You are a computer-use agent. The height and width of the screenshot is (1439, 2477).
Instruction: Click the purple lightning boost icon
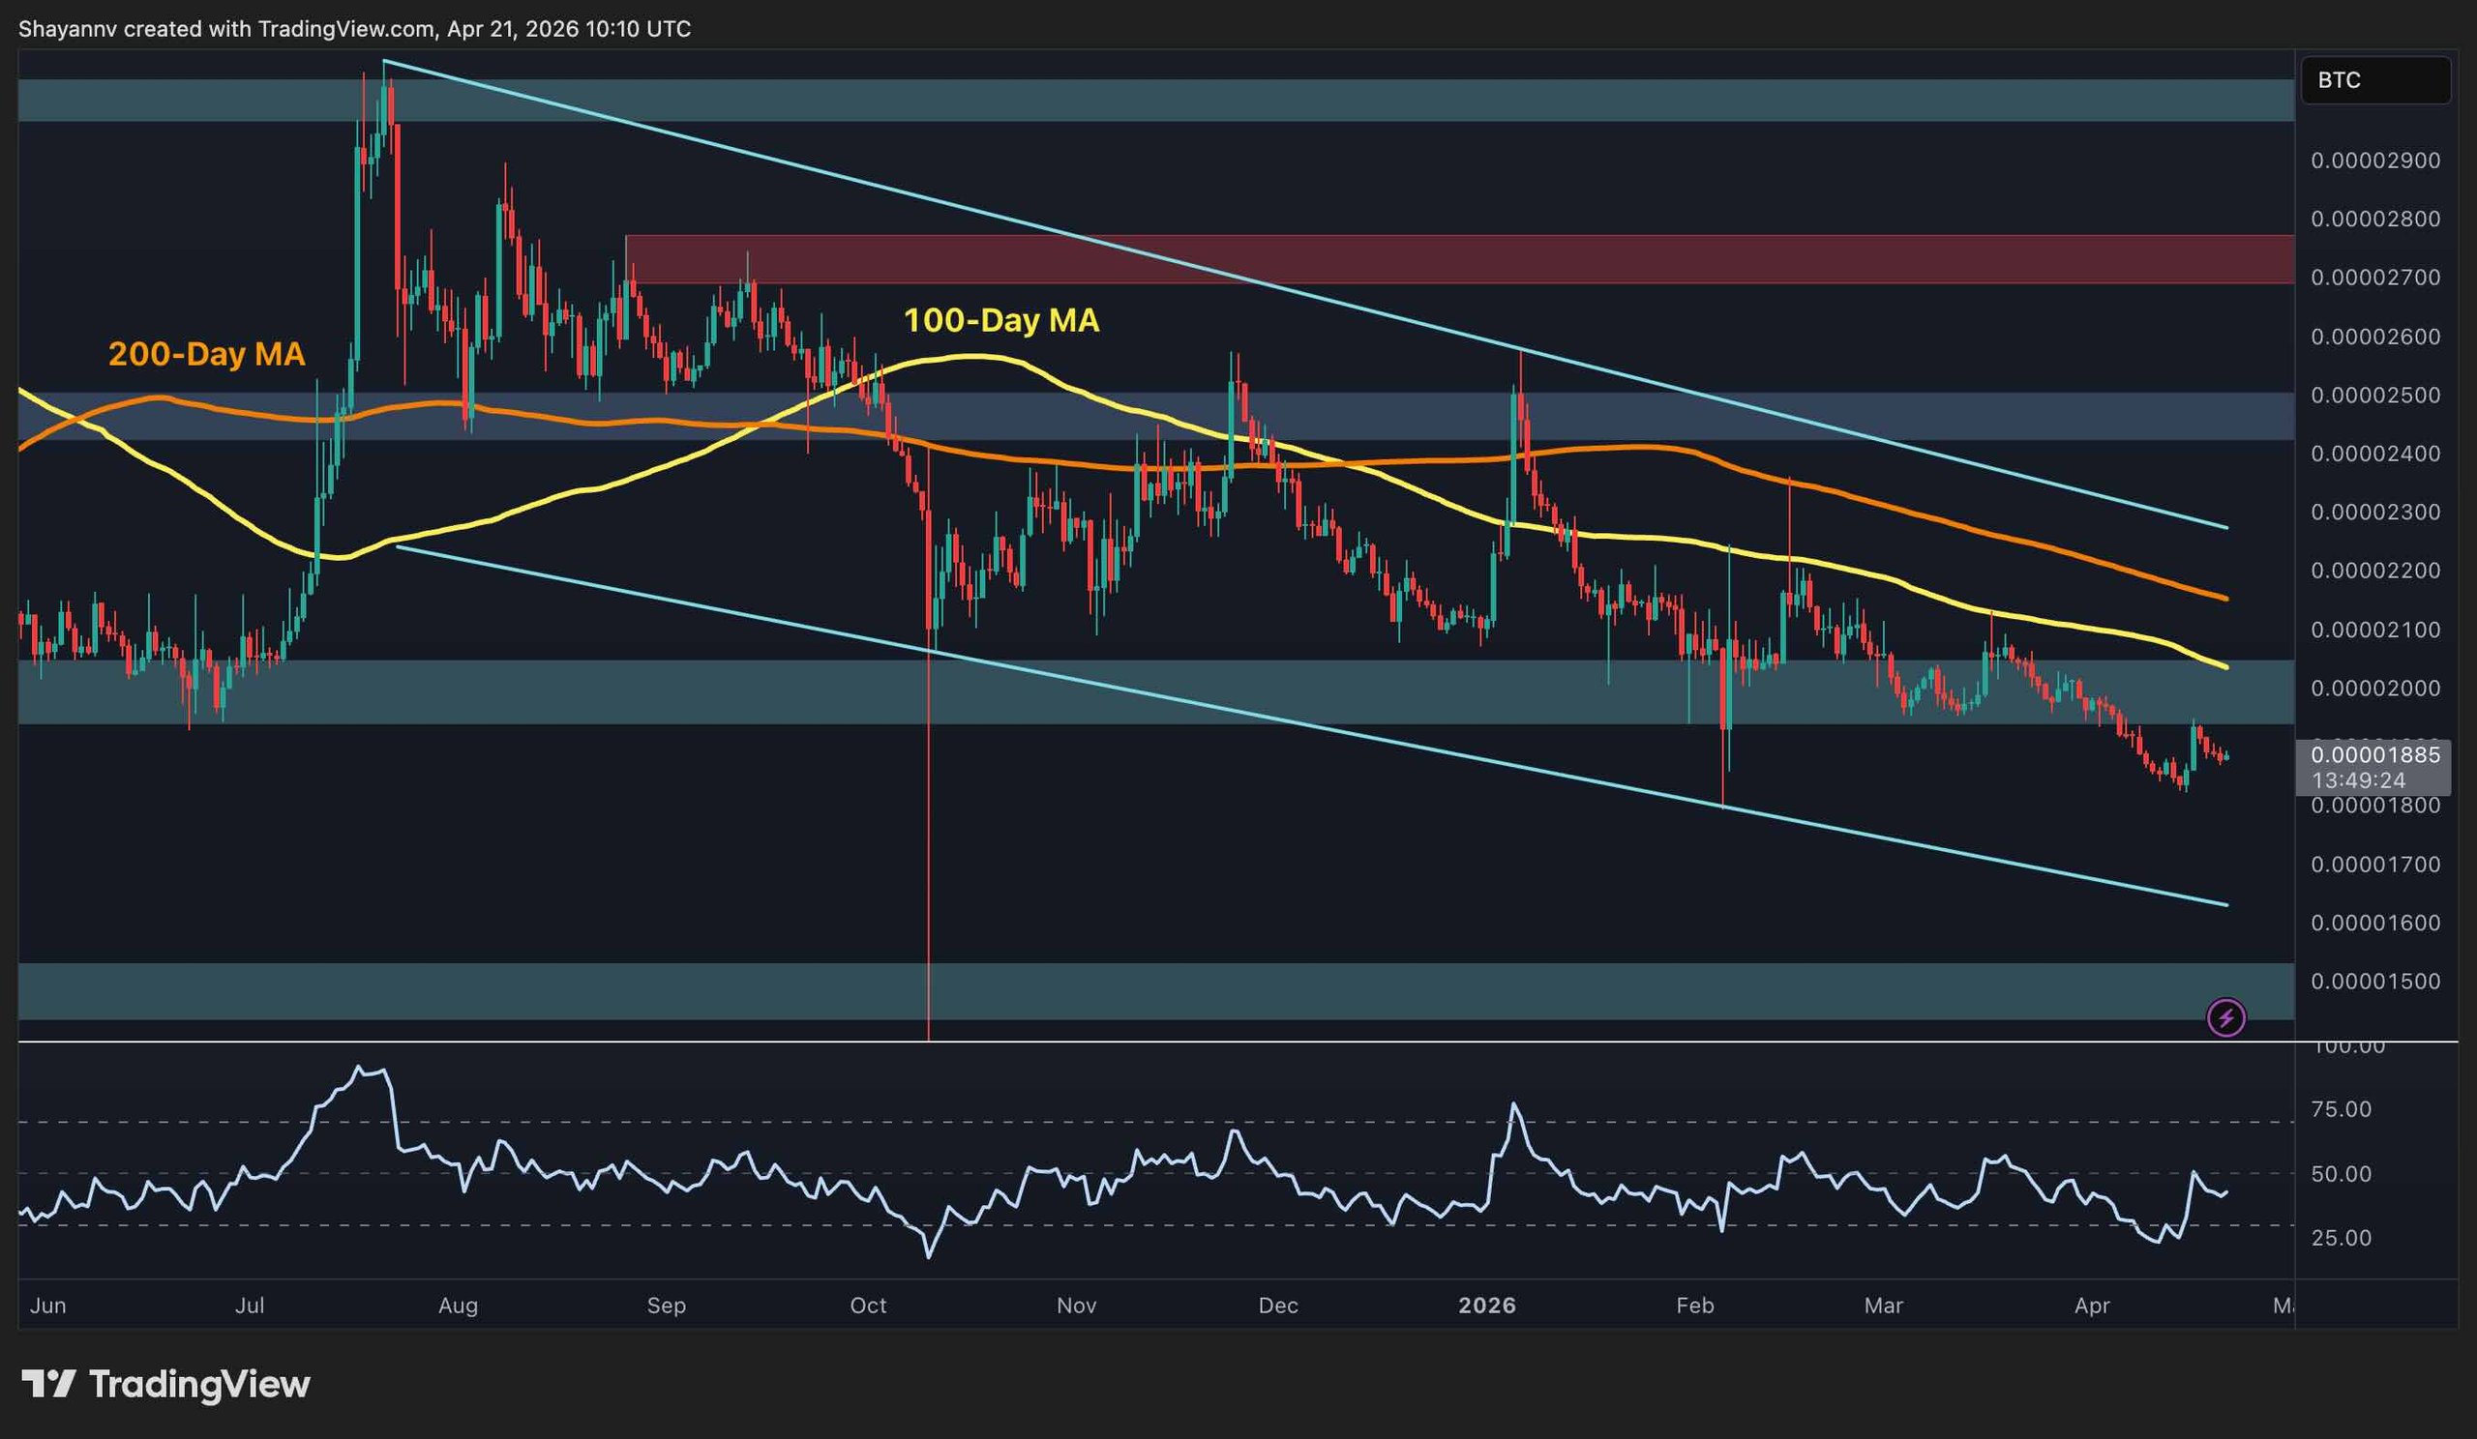[x=2225, y=1017]
